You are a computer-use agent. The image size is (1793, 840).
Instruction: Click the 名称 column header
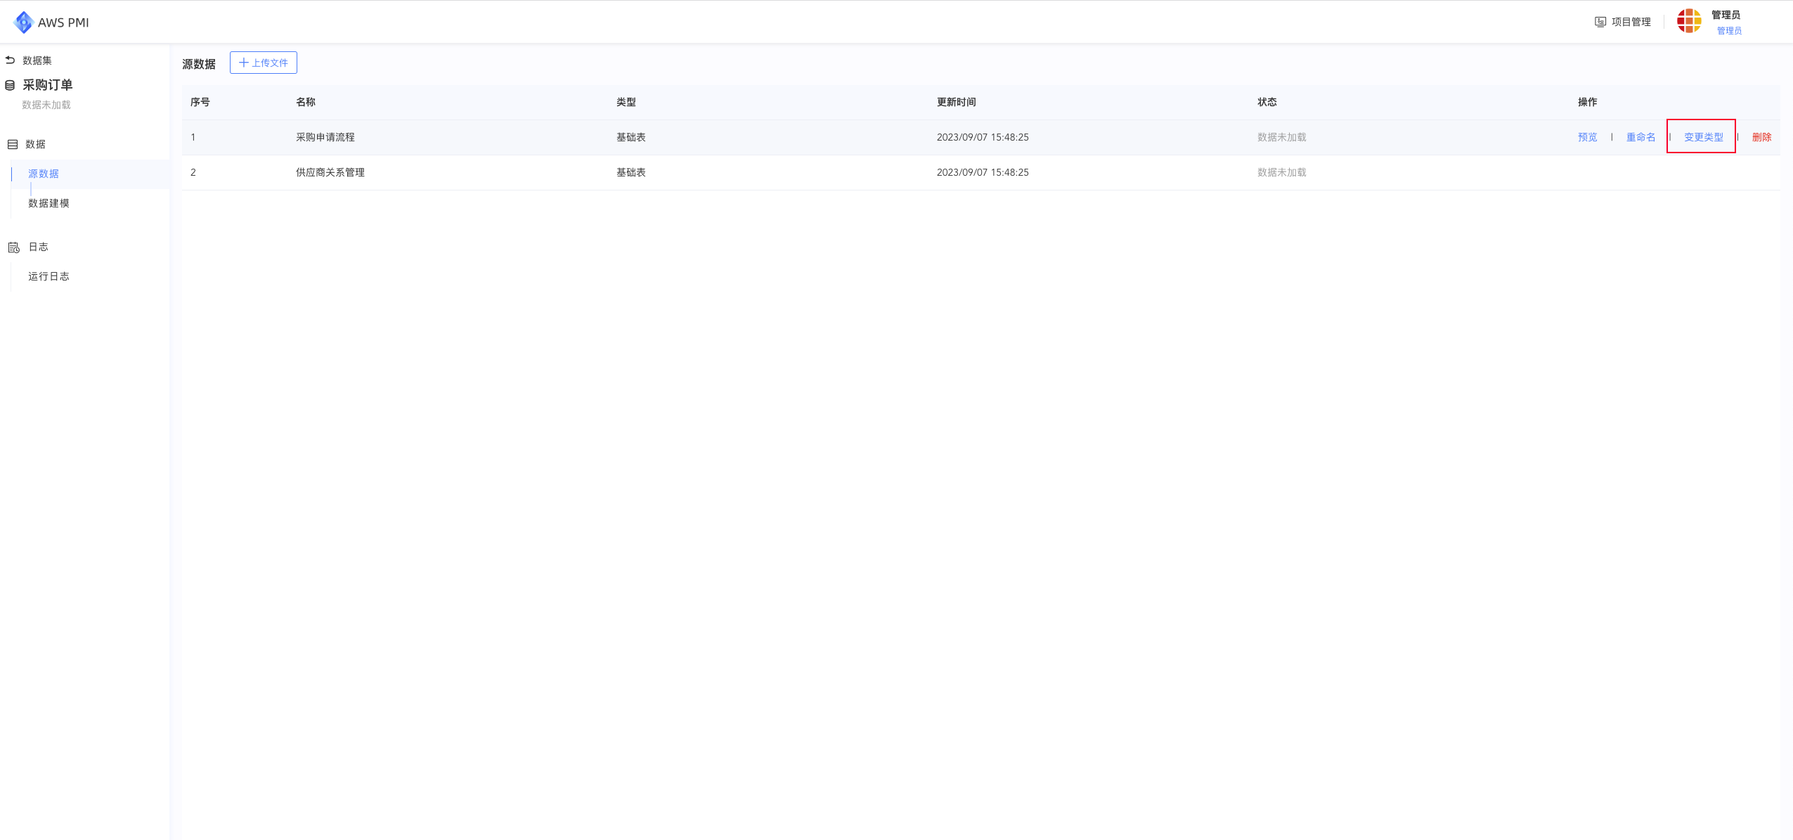pyautogui.click(x=306, y=102)
